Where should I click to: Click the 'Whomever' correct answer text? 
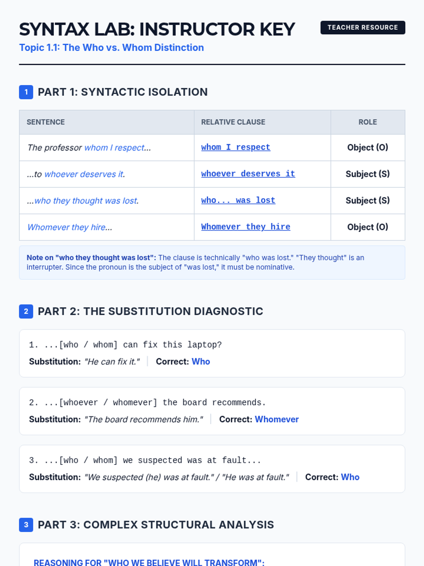tap(277, 419)
